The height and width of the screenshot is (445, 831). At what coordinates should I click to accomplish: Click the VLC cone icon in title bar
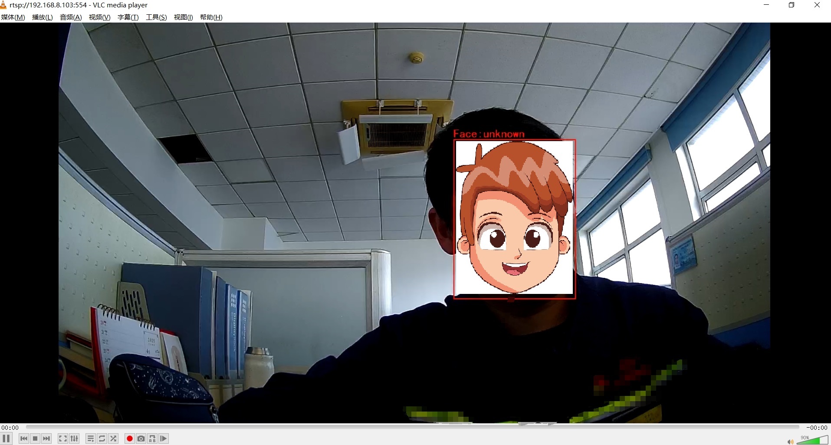(x=3, y=5)
